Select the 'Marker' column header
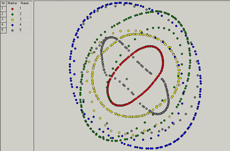The height and width of the screenshot is (151, 230). coord(12,3)
